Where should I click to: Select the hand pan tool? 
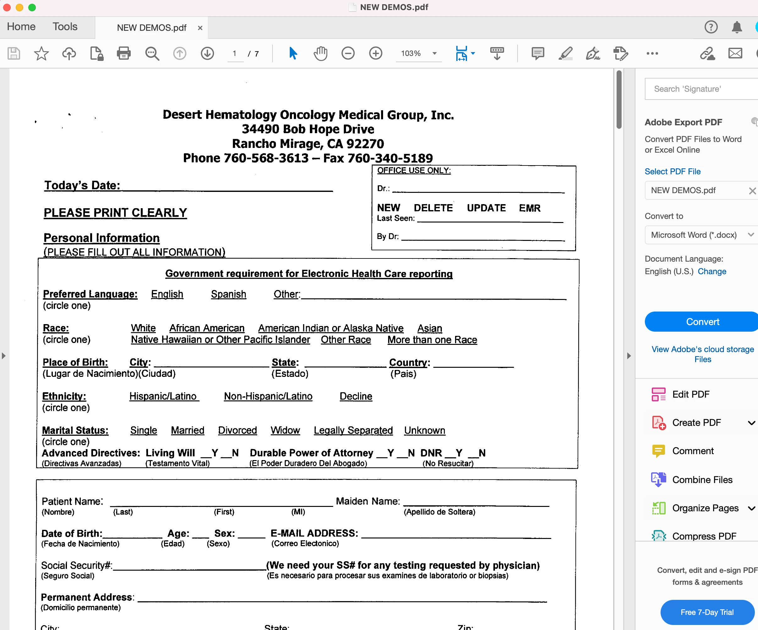point(320,53)
